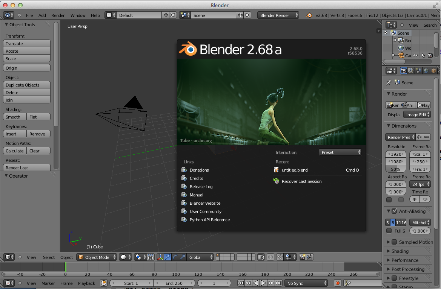
Task: Open the viewport shading sphere selector
Action: click(x=126, y=257)
